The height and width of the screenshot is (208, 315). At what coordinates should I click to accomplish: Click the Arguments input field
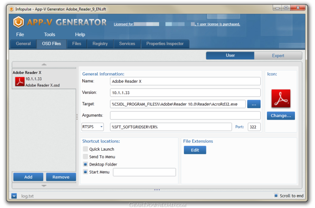pos(185,115)
